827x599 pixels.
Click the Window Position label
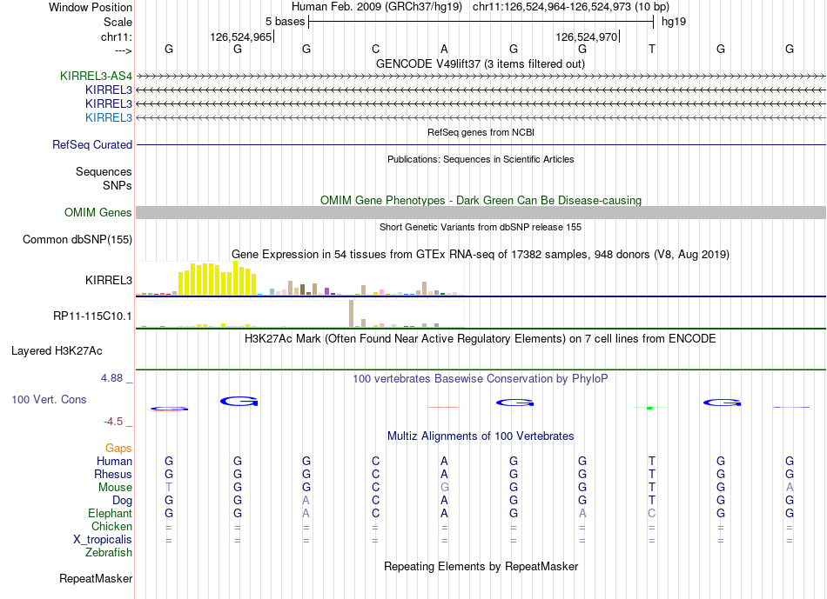coord(91,7)
